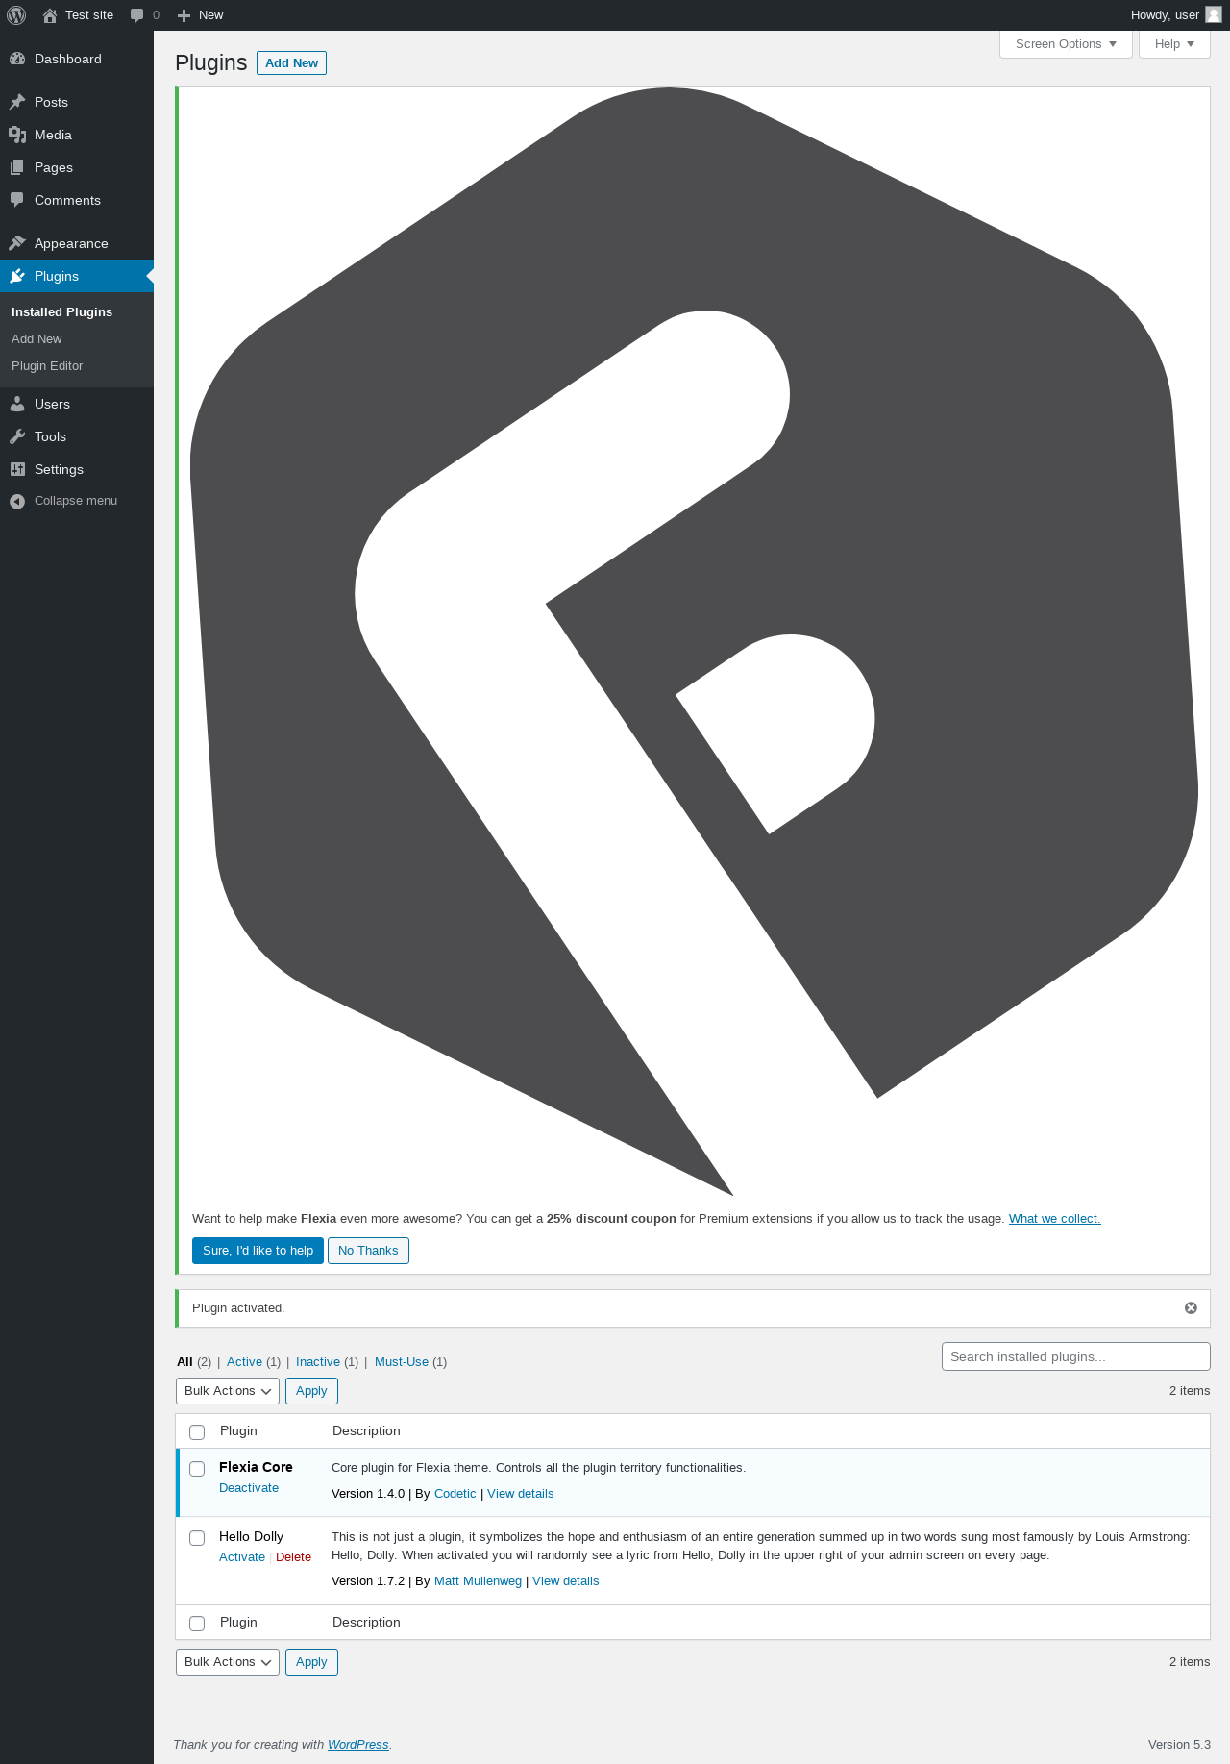The height and width of the screenshot is (1764, 1230).
Task: Filter plugins by Active
Action: 244,1362
